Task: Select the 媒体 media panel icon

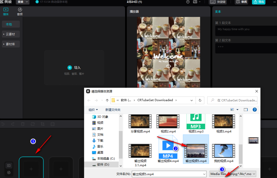Action: [x=6, y=12]
